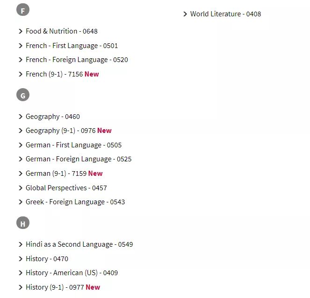Click chevron beside World Literature - 0408
The width and height of the screenshot is (310, 298).
tap(185, 14)
